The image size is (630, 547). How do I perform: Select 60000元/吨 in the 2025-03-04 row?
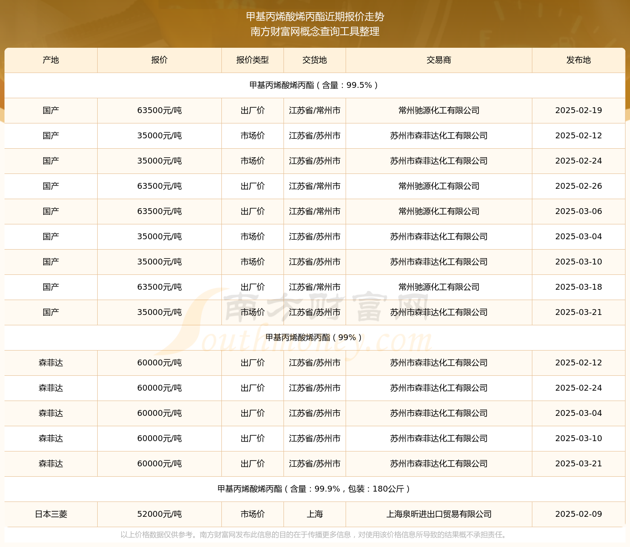159,413
